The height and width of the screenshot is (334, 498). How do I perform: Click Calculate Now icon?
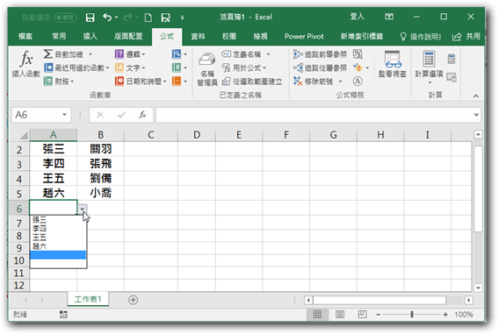tap(451, 59)
